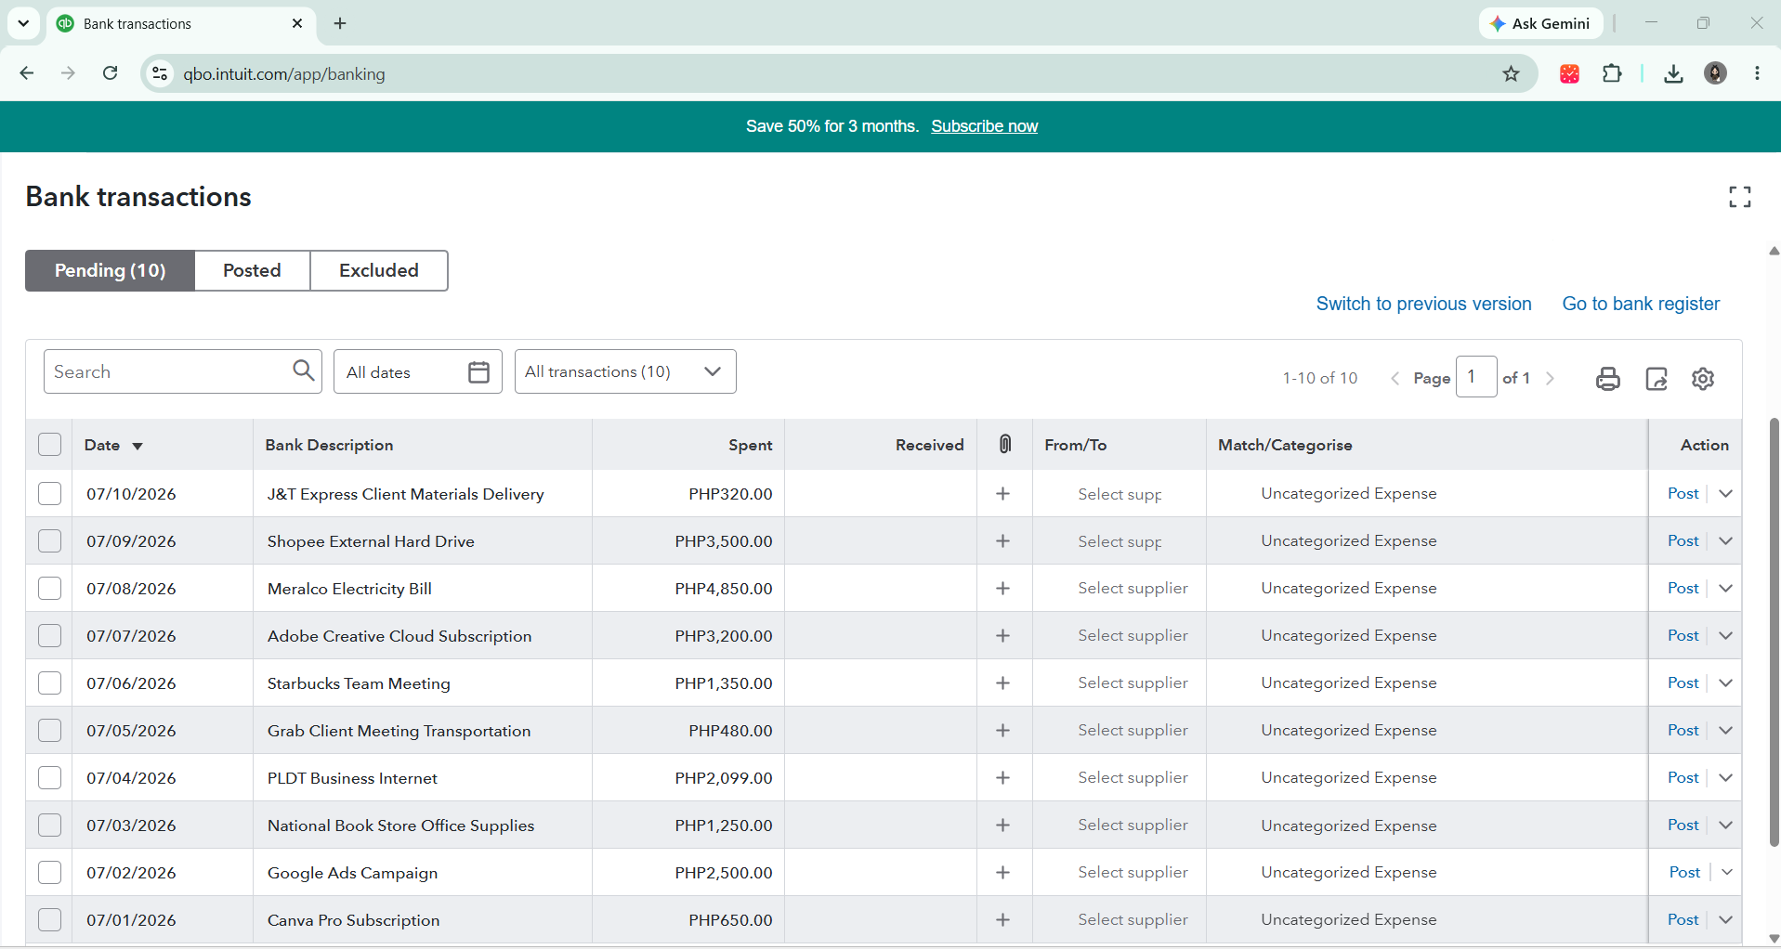This screenshot has height=949, width=1781.
Task: Click the Page number input box
Action: (1476, 377)
